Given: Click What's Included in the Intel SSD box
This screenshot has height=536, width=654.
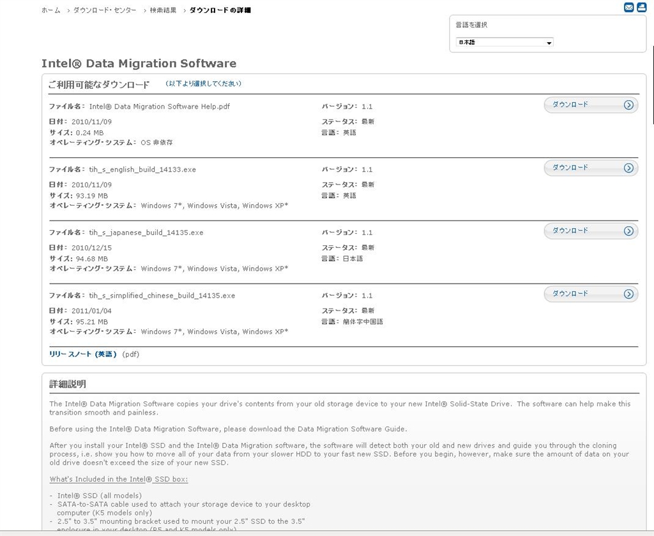Looking at the screenshot, I should pos(119,479).
